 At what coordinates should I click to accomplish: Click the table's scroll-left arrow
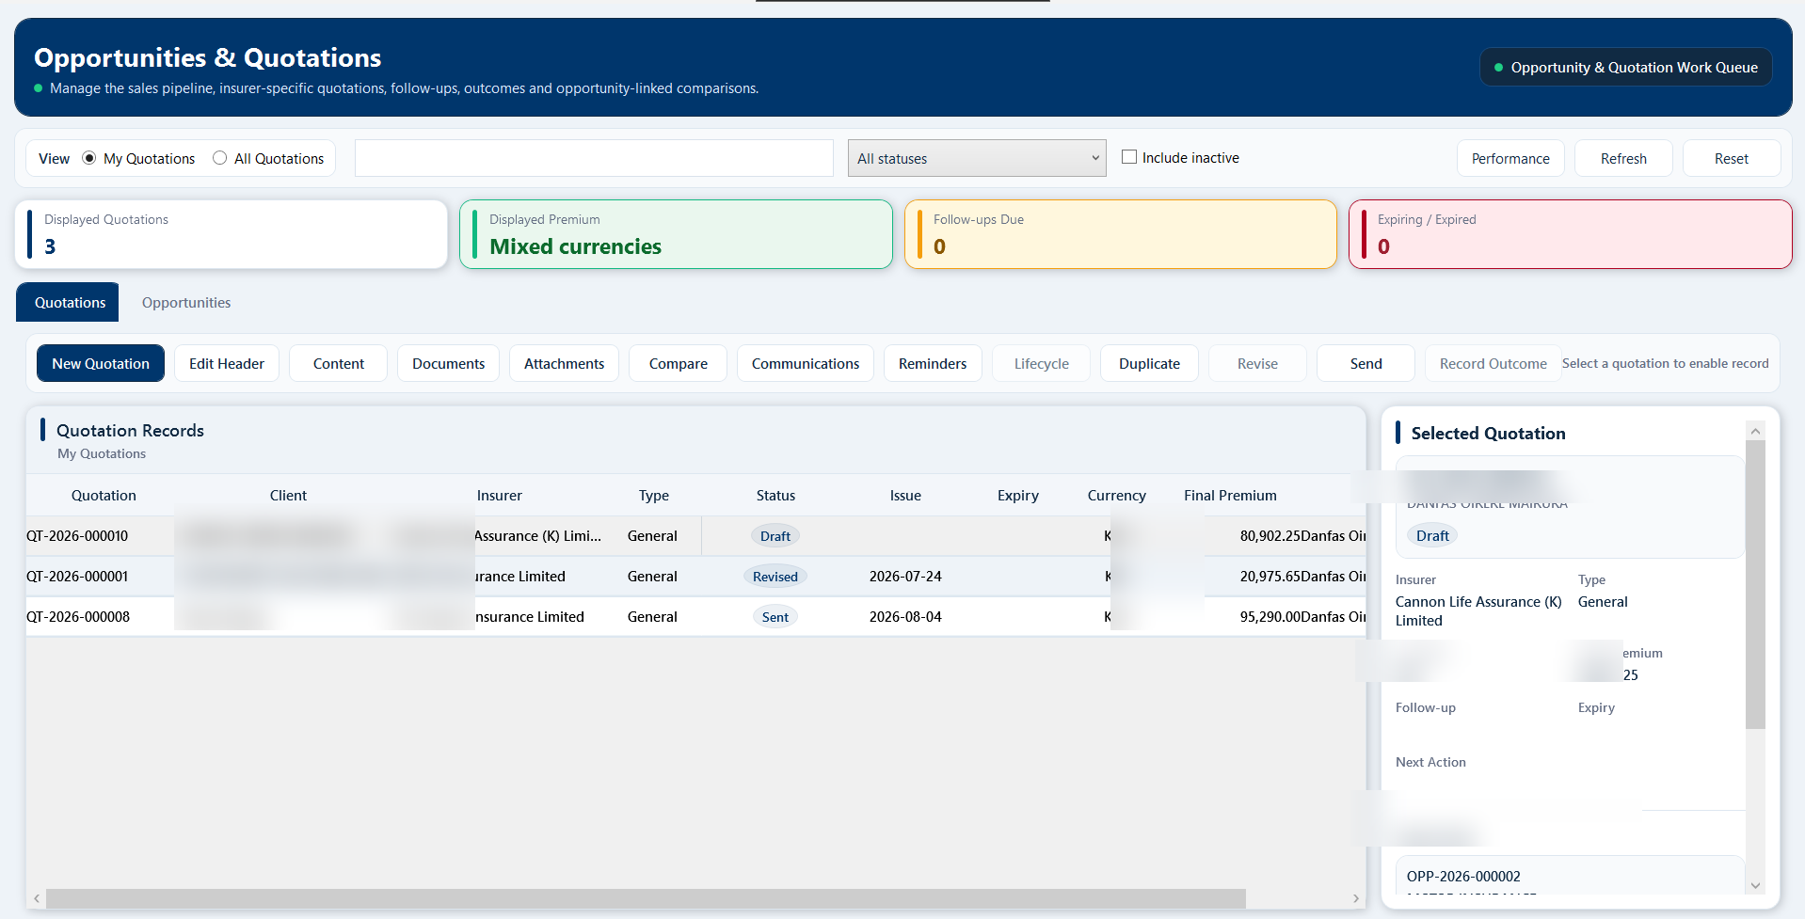point(36,898)
